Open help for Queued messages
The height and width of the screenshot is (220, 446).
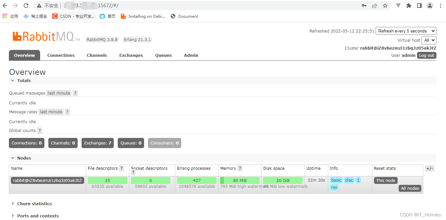coord(75,93)
